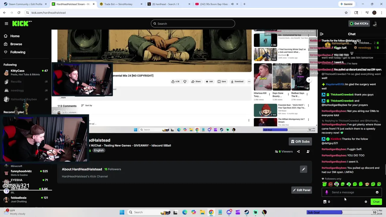Image resolution: width=386 pixels, height=217 pixels.
Task: Click the green Chat send button
Action: (x=376, y=202)
